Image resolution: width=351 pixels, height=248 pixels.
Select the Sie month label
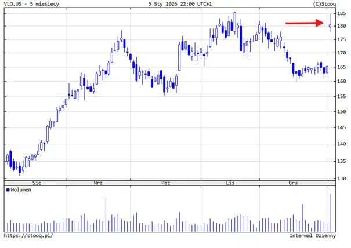pyautogui.click(x=37, y=183)
